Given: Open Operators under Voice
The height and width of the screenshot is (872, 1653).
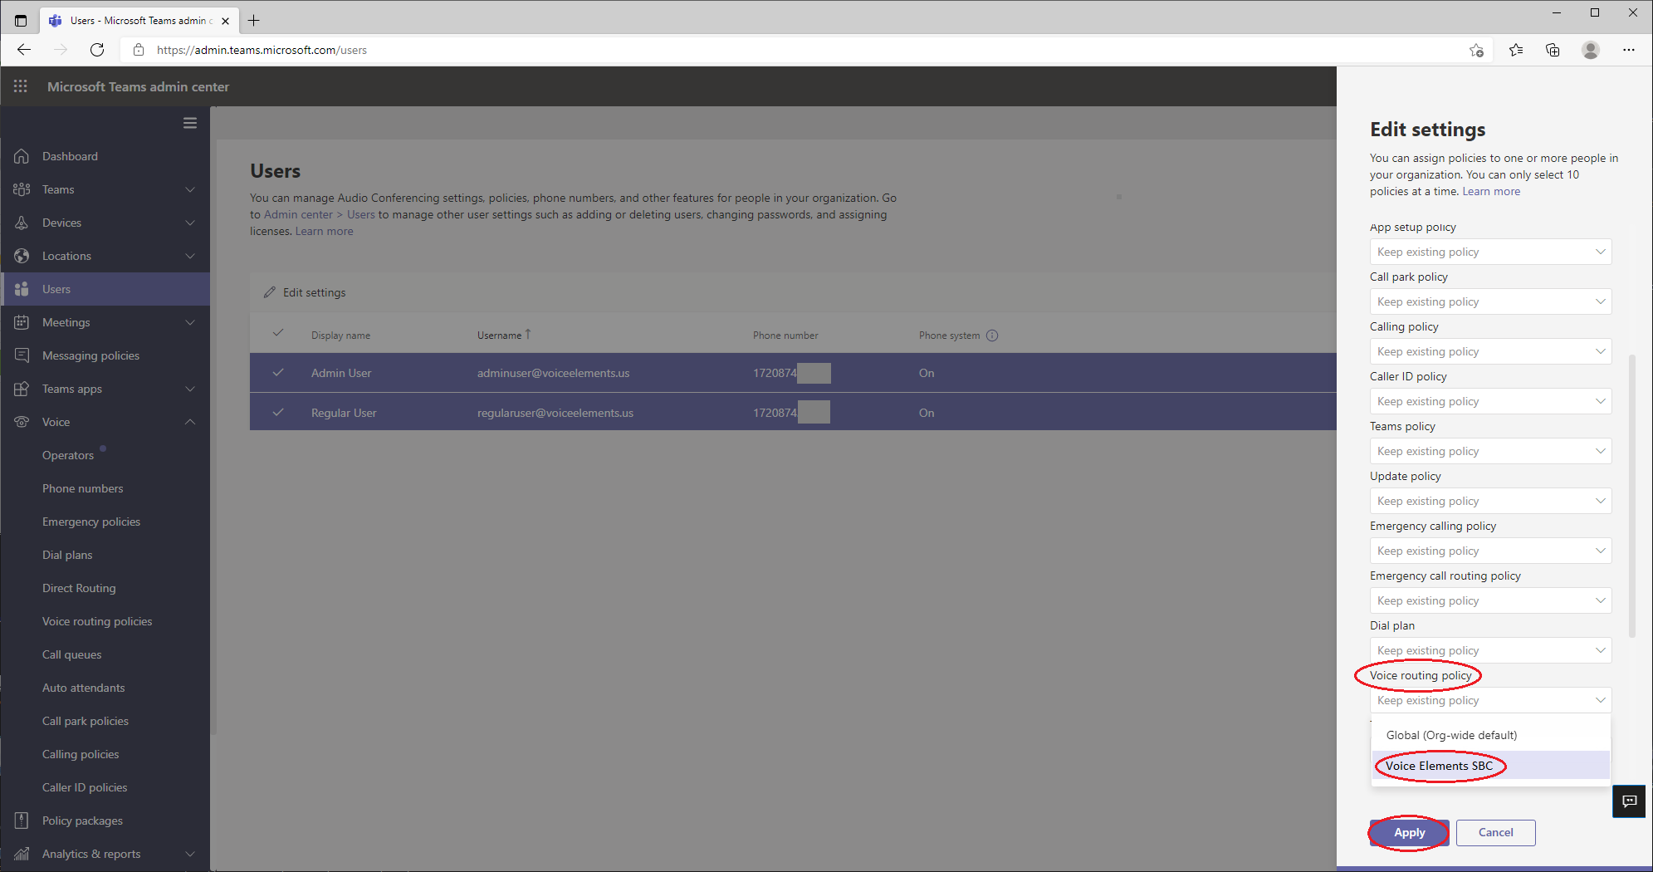Looking at the screenshot, I should [x=68, y=455].
